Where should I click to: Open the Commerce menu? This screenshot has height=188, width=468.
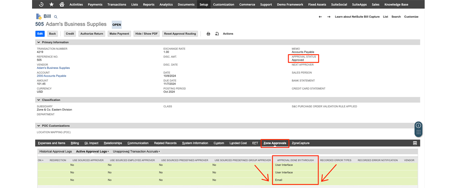pos(247,4)
